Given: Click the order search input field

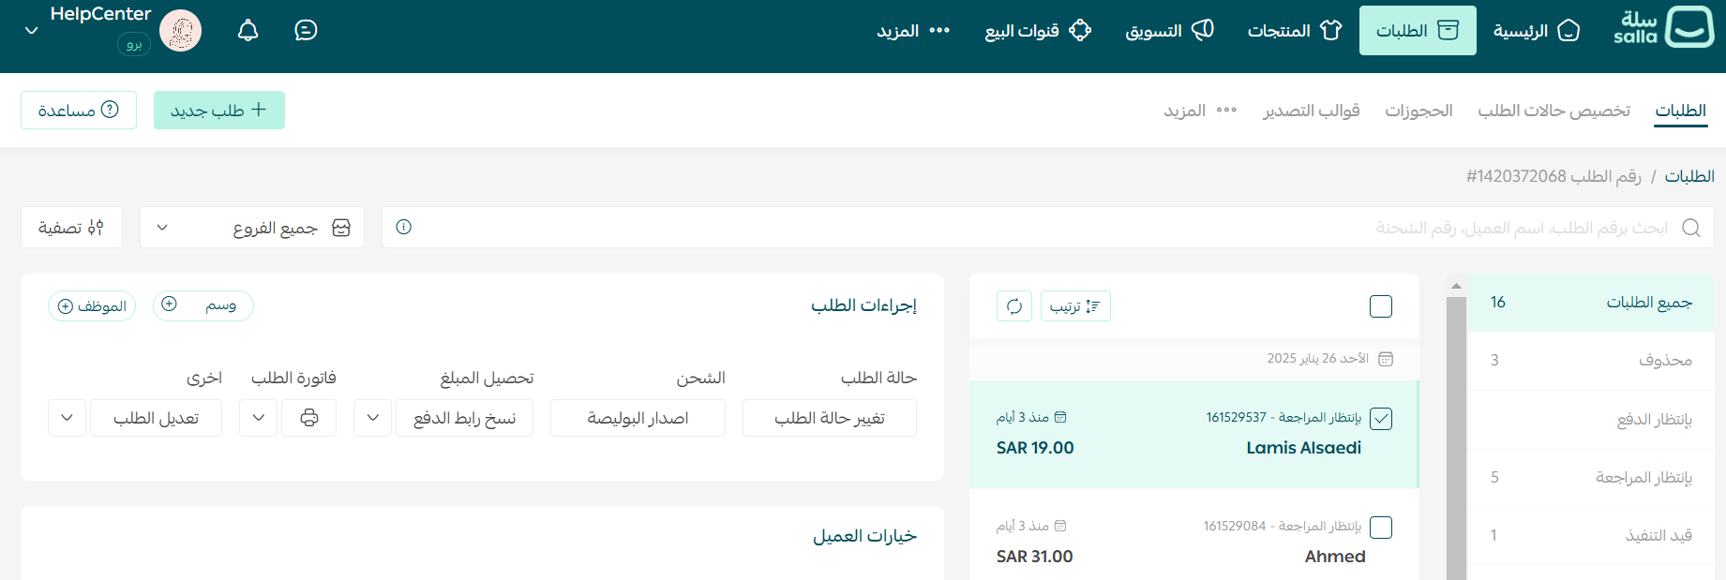Looking at the screenshot, I should click(x=1031, y=228).
